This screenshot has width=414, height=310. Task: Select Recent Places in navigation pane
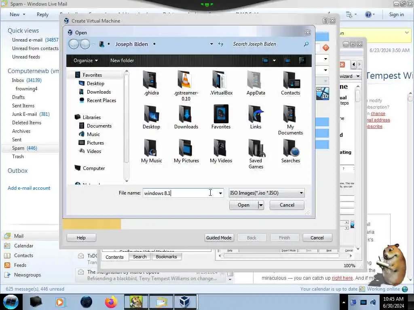point(101,101)
